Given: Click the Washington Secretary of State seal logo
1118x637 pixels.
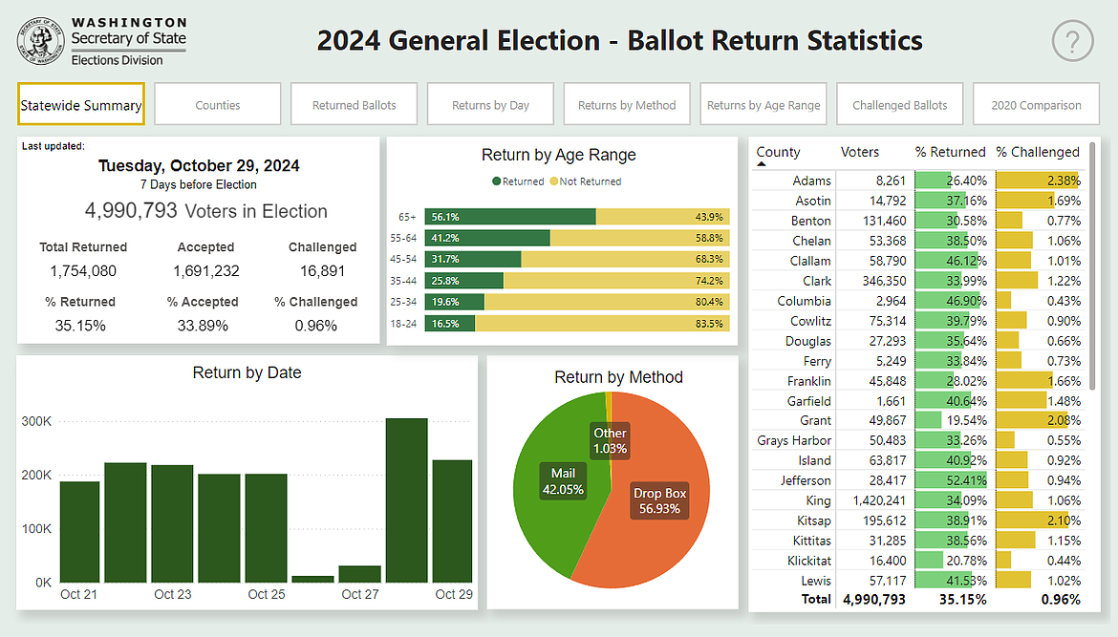Looking at the screenshot, I should pos(40,41).
